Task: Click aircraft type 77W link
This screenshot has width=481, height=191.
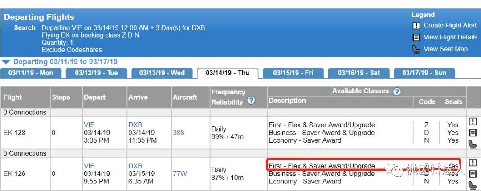Action: [x=180, y=174]
